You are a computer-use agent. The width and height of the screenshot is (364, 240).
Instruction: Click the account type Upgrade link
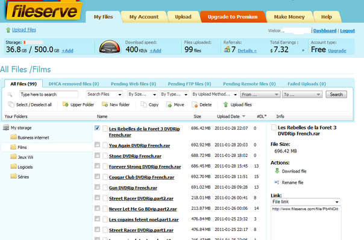[337, 51]
